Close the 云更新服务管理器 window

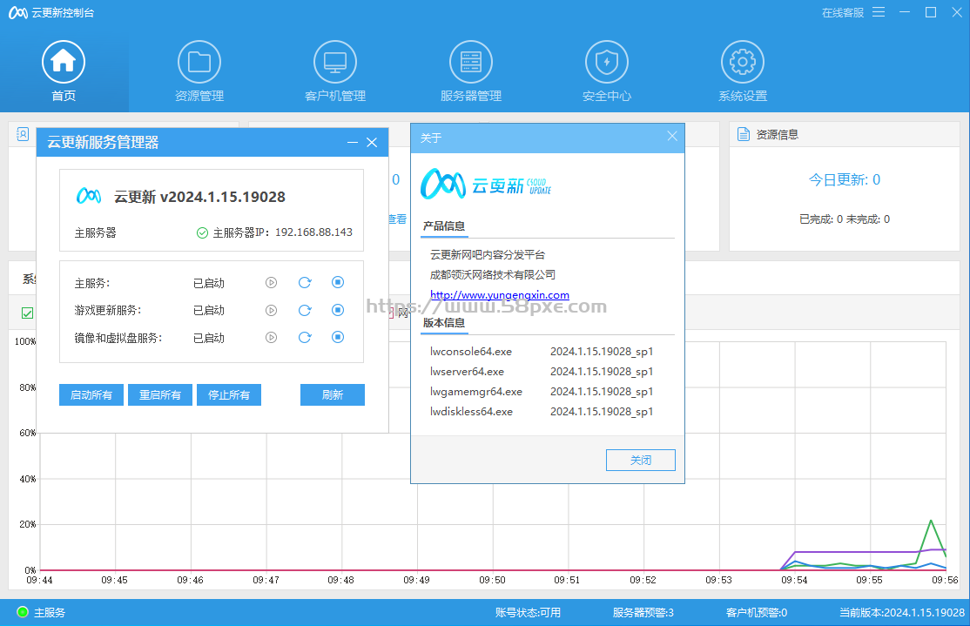[372, 142]
